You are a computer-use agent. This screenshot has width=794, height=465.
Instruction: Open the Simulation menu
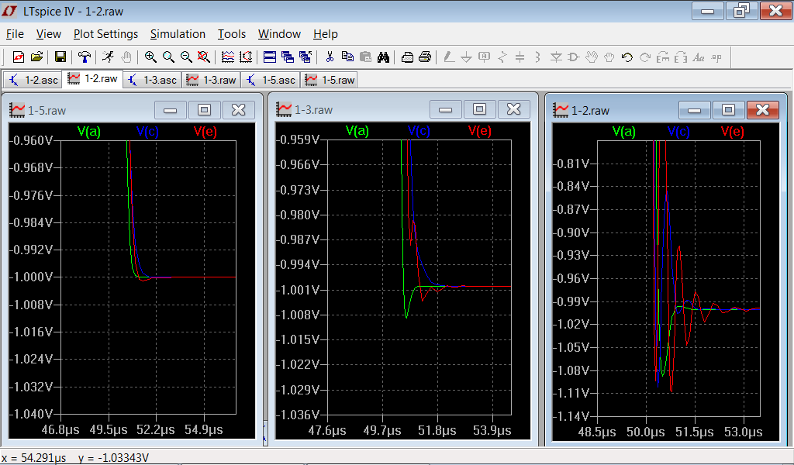[178, 34]
